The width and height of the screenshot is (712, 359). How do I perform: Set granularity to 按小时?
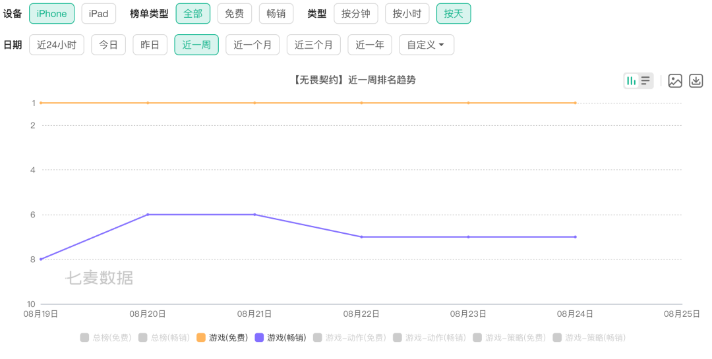(407, 14)
